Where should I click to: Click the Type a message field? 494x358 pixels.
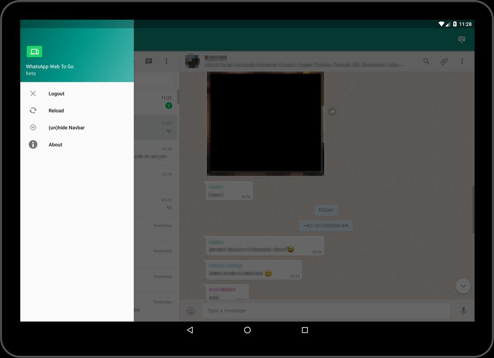(326, 311)
